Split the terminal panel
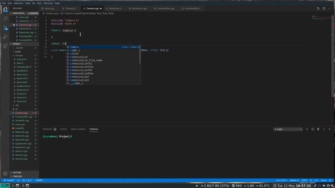The image size is (335, 188). (312, 129)
